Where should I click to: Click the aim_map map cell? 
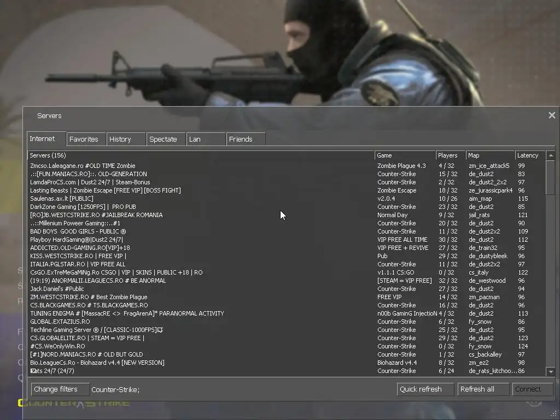point(480,199)
